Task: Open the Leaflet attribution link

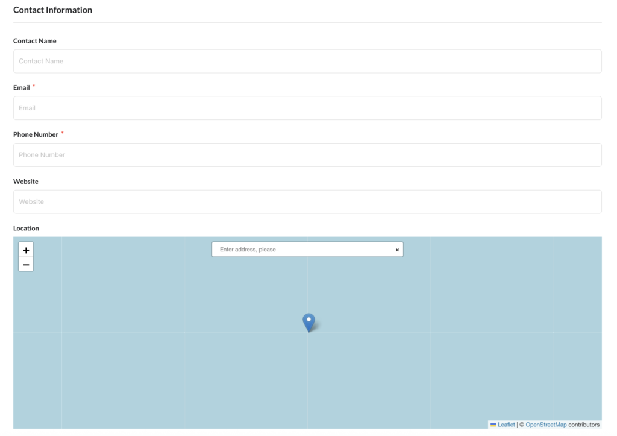Action: [506, 425]
